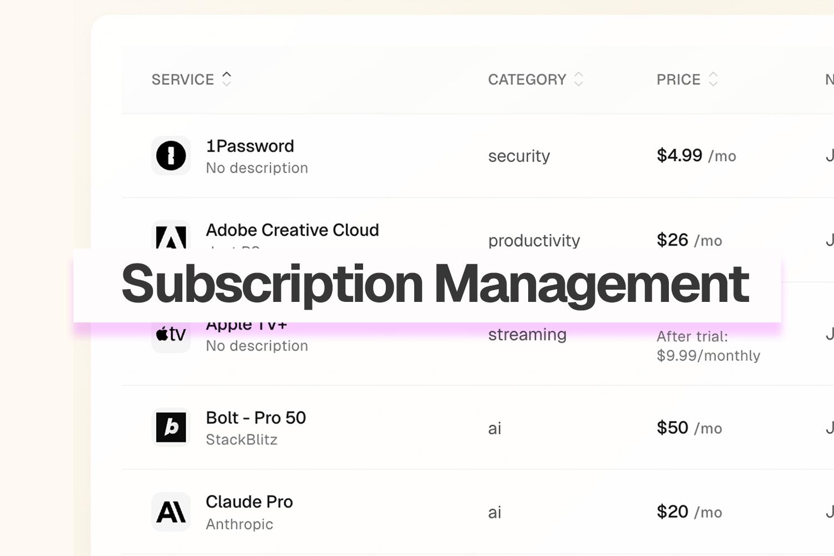Click the Subscription Management title banner
This screenshot has height=556, width=834.
click(x=427, y=285)
